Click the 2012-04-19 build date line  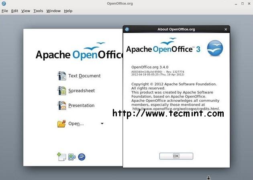158,75
